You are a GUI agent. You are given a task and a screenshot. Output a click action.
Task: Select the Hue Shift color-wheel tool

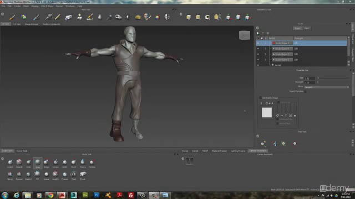(x=158, y=17)
